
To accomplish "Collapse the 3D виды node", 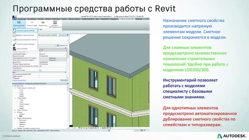I will point(15,112).
